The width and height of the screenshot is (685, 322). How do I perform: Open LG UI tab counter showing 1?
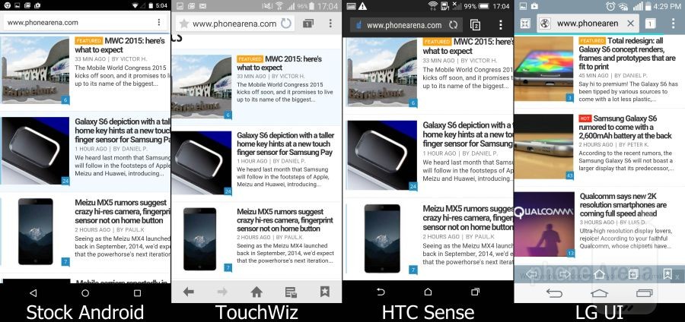pyautogui.click(x=650, y=24)
